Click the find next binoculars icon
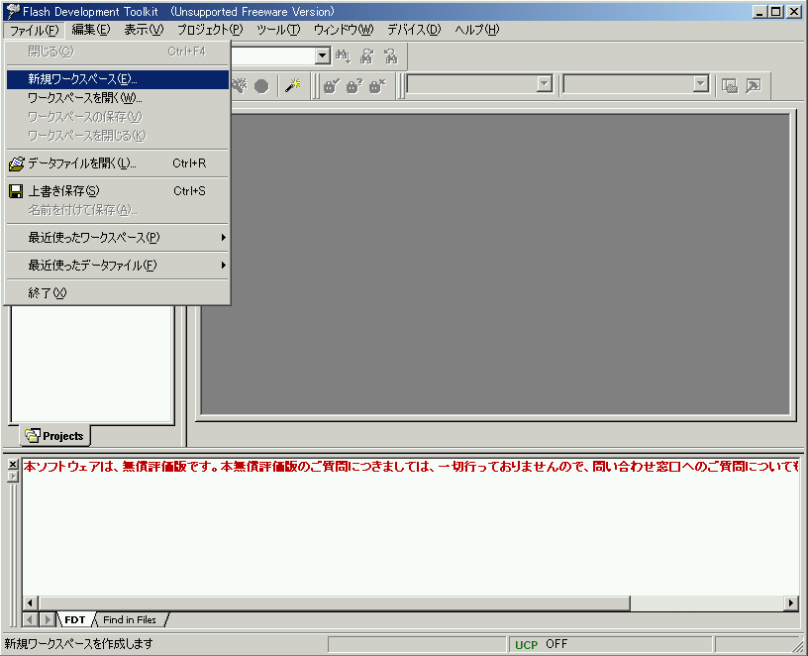 367,55
